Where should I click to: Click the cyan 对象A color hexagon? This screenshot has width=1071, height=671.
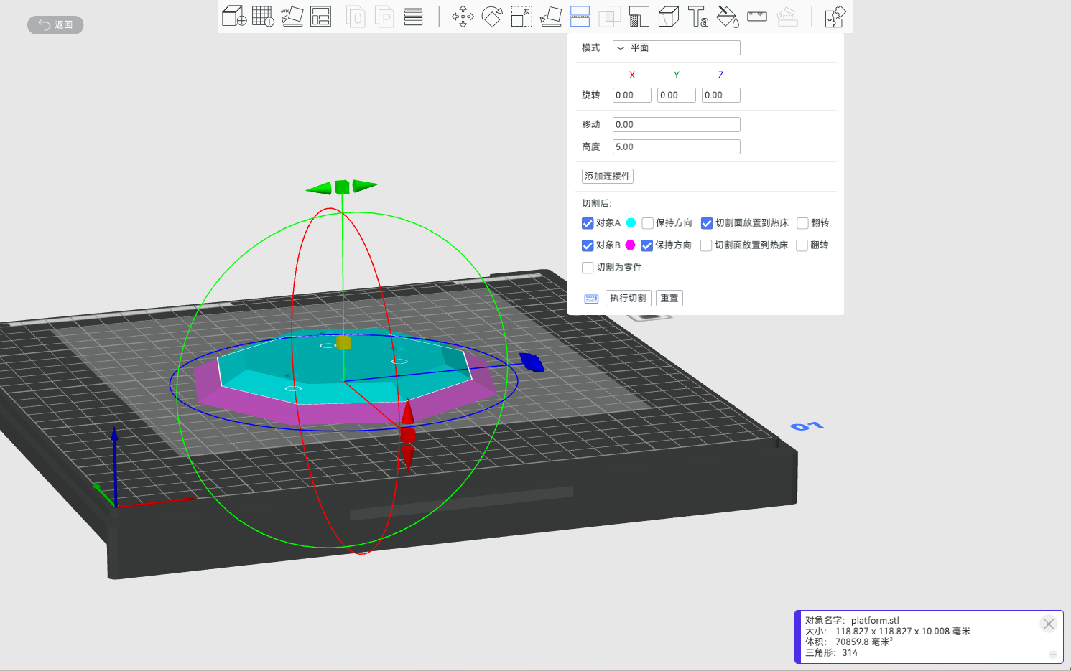pyautogui.click(x=631, y=223)
